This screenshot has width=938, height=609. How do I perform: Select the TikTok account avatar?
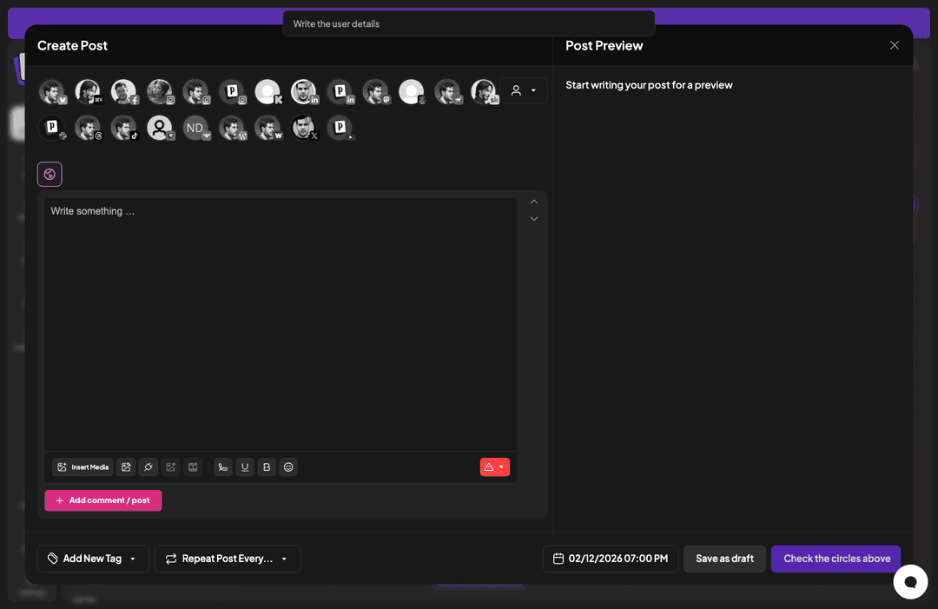click(124, 128)
